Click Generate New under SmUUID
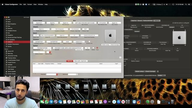This screenshot has width=192, height=108. (79, 50)
